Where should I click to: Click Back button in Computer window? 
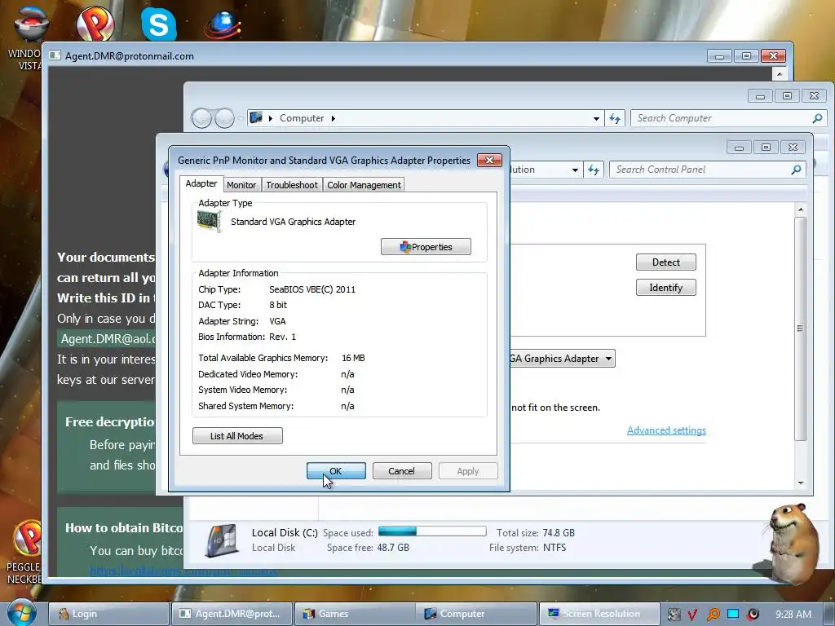pyautogui.click(x=201, y=118)
